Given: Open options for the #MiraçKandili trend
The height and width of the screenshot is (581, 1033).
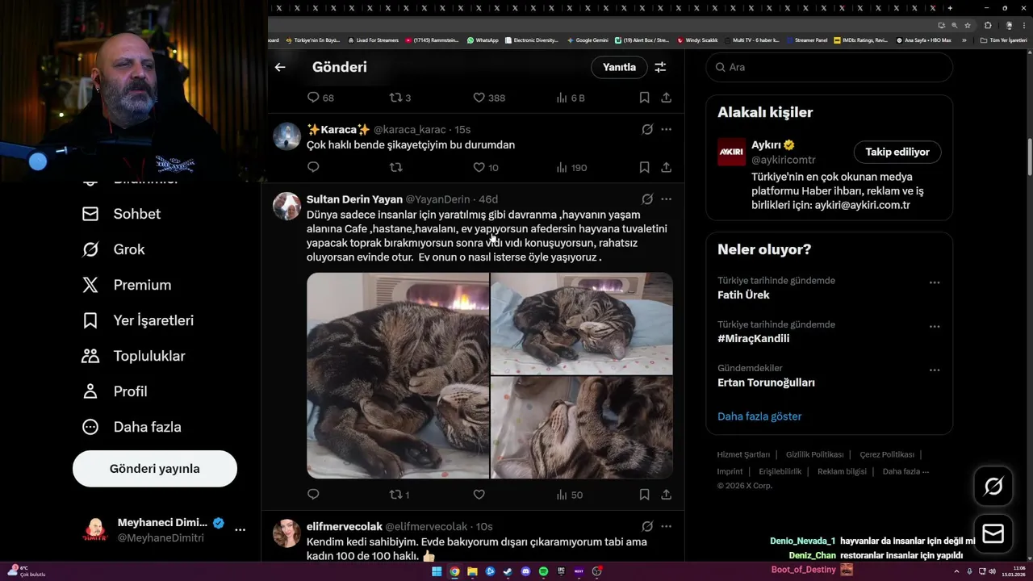Looking at the screenshot, I should (935, 326).
